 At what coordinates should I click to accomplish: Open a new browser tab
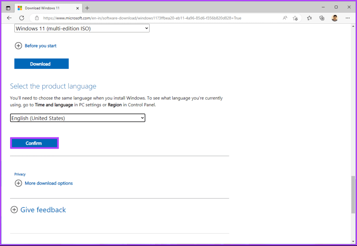87,8
